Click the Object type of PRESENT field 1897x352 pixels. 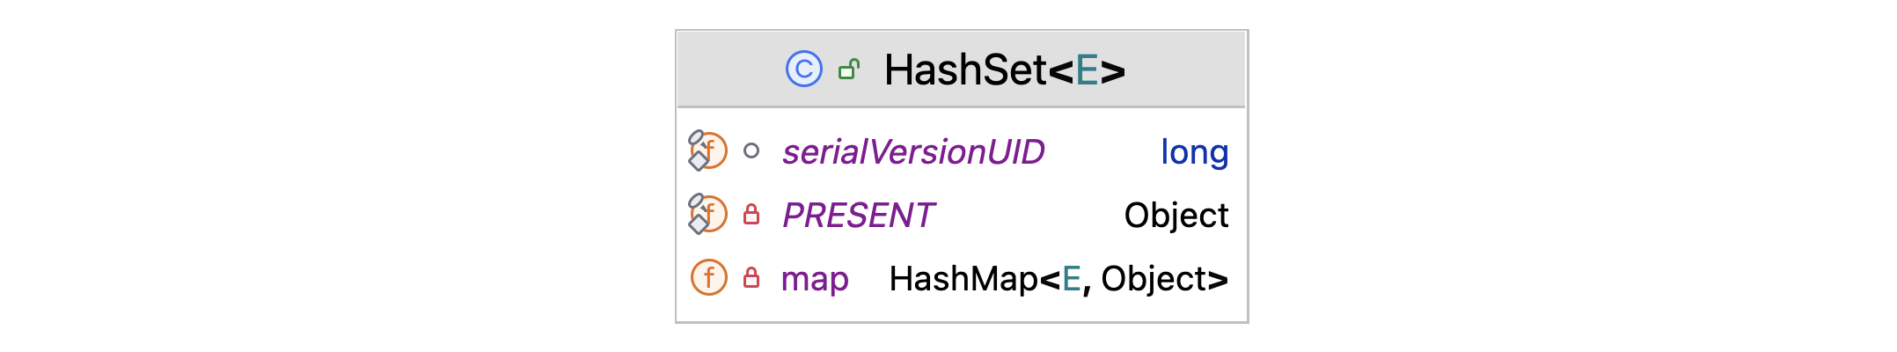(x=1176, y=215)
